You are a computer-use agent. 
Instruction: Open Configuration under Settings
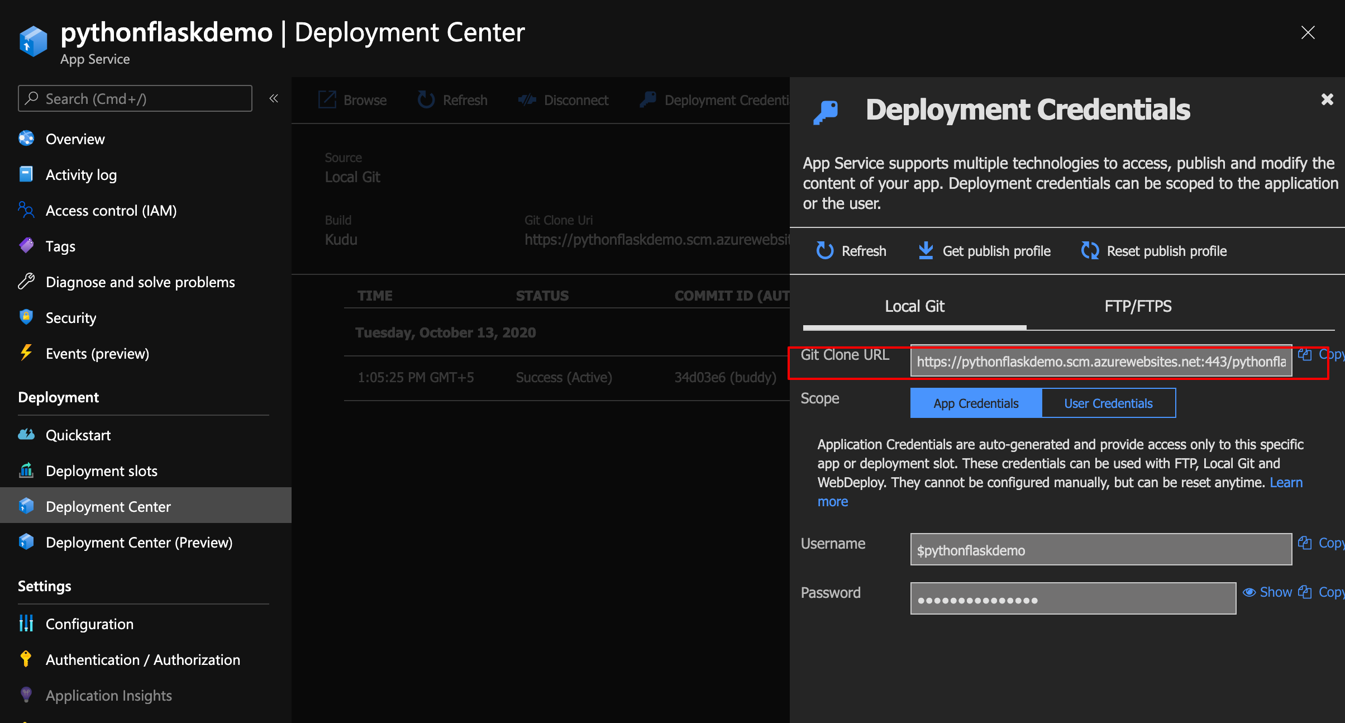pyautogui.click(x=89, y=624)
